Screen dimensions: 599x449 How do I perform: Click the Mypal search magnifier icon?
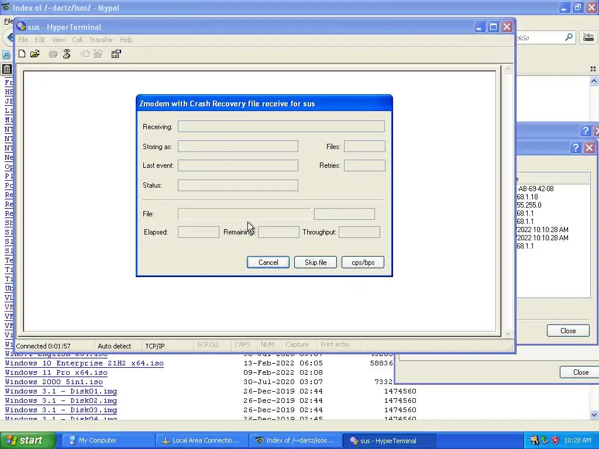pyautogui.click(x=569, y=37)
